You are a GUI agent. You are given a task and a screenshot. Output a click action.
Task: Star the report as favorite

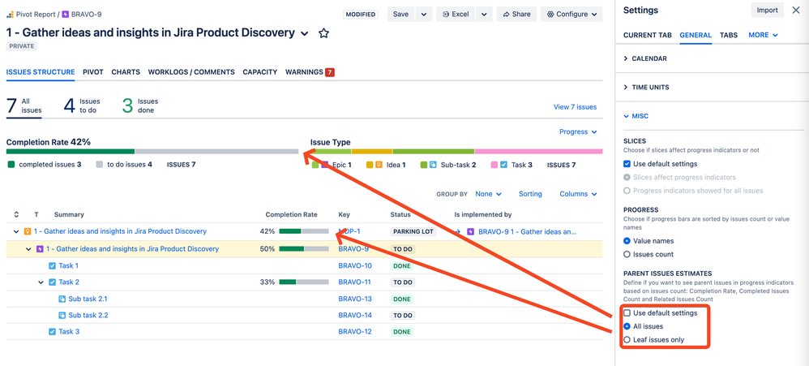tap(323, 33)
